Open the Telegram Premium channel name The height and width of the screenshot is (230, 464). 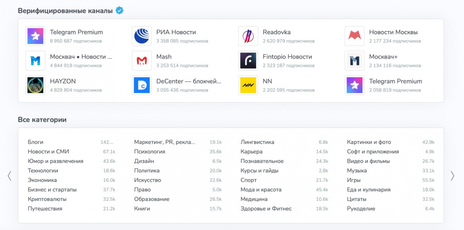click(x=76, y=32)
